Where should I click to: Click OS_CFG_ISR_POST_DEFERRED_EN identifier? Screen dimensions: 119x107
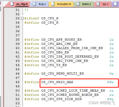70,57
